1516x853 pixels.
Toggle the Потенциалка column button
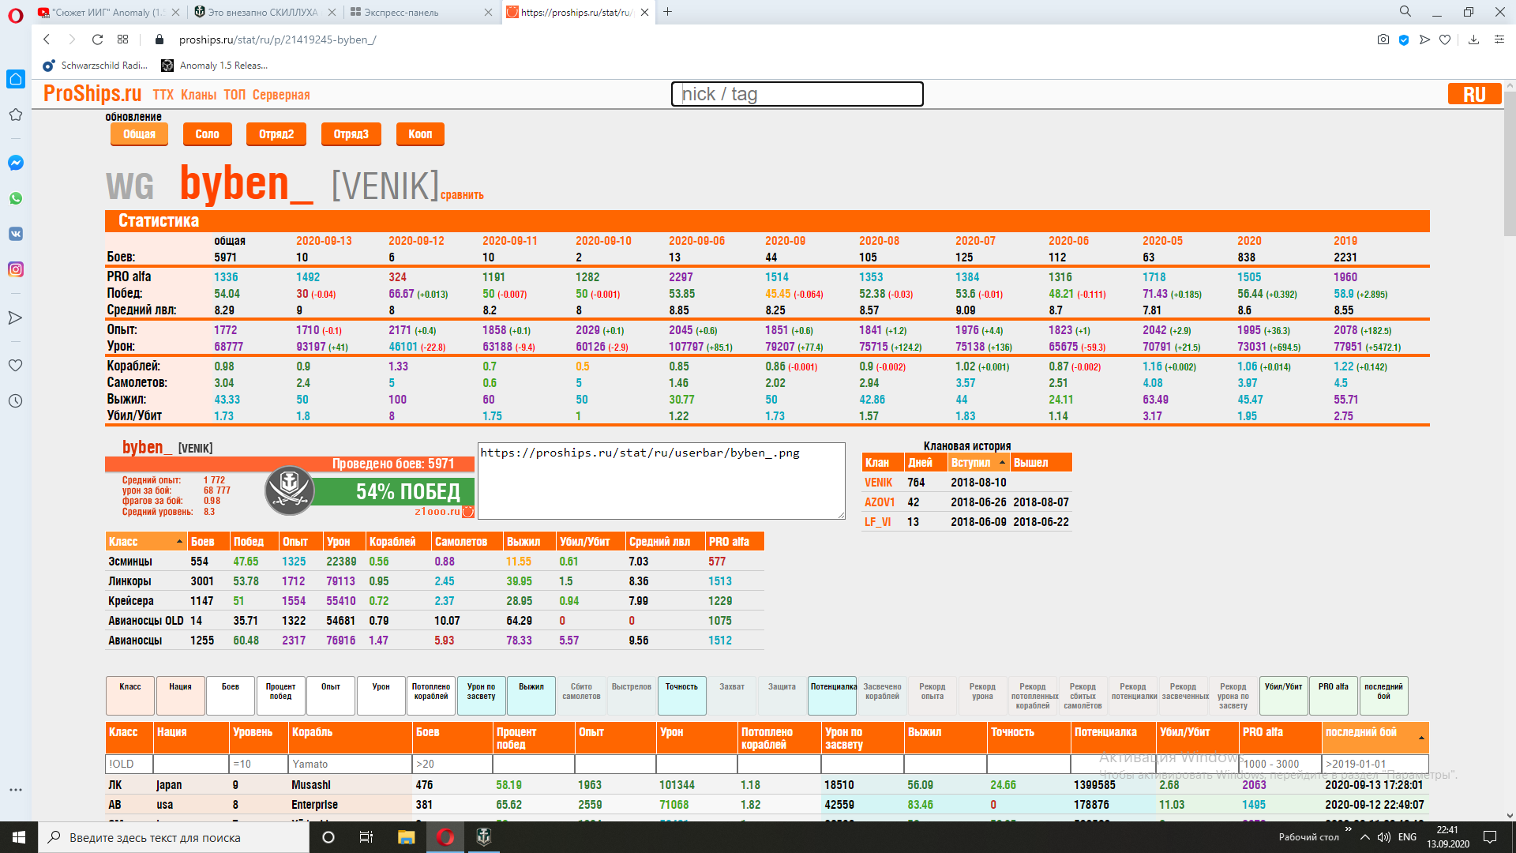pos(833,695)
